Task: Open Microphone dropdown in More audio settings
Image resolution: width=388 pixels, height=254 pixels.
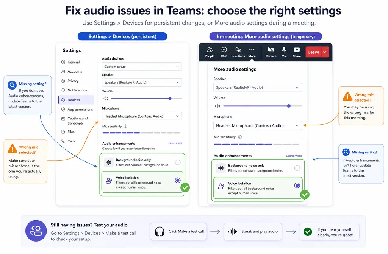Action: point(257,125)
